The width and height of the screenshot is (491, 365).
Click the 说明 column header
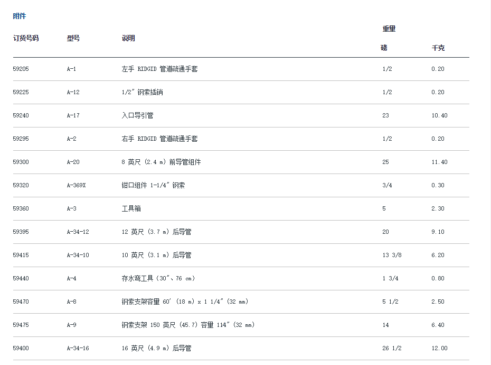point(128,38)
